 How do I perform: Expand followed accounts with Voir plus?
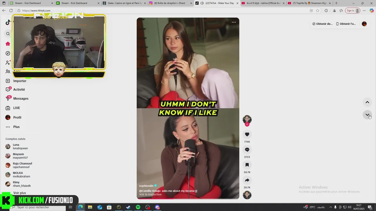[x=19, y=193]
